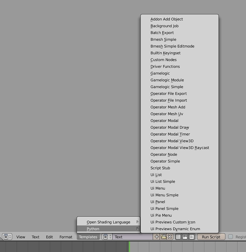246x252 pixels.
Task: Click the green timeline frame marker
Action: [x=129, y=246]
